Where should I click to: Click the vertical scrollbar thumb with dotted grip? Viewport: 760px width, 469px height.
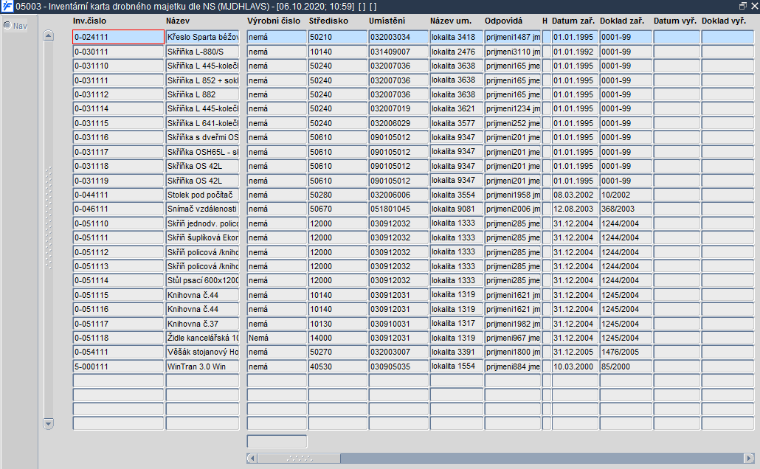pyautogui.click(x=49, y=218)
